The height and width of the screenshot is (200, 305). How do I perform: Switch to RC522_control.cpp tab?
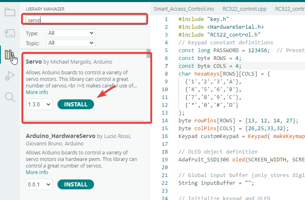244,9
